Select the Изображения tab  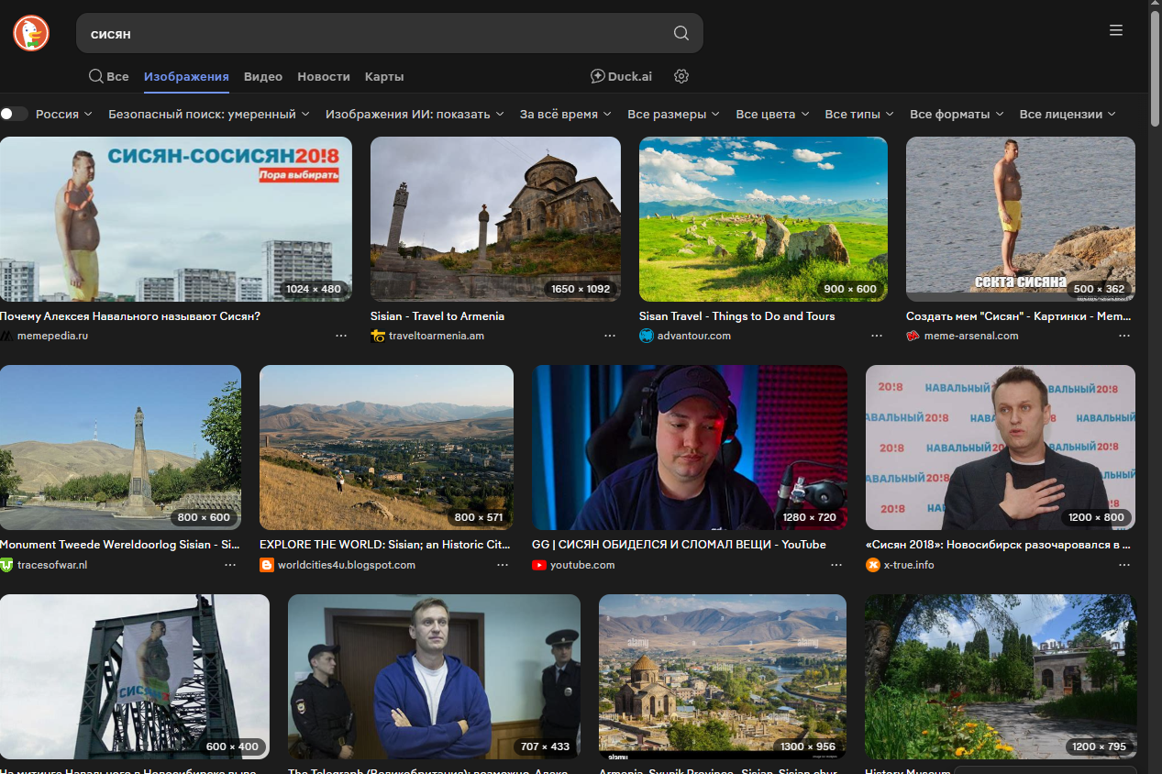point(186,76)
